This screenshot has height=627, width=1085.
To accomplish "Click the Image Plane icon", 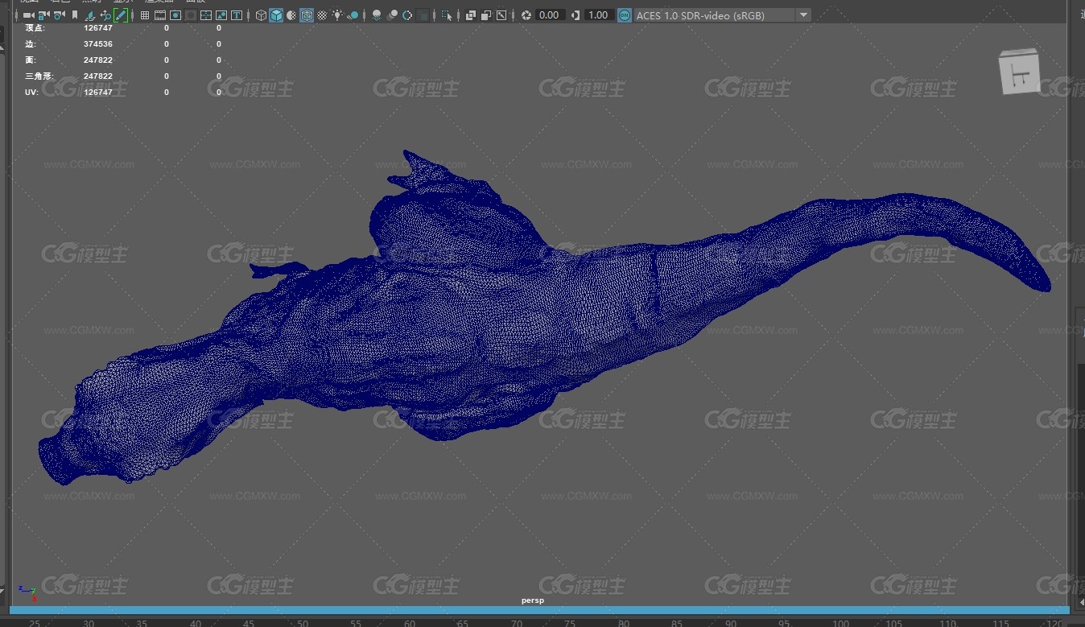I will pos(90,15).
